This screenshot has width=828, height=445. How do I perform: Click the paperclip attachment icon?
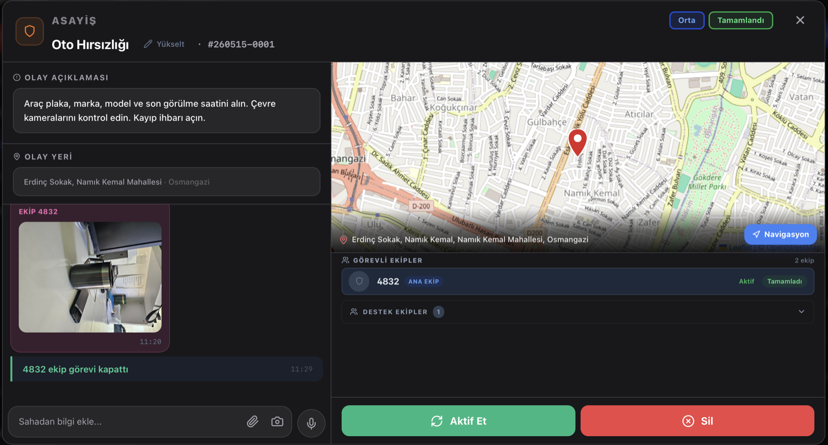[x=253, y=422]
